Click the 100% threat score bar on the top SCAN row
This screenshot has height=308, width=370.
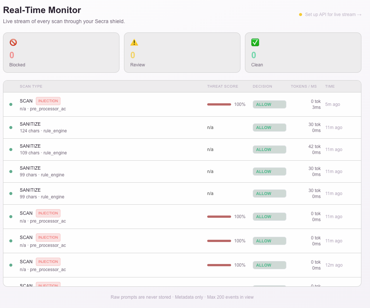[x=219, y=104]
